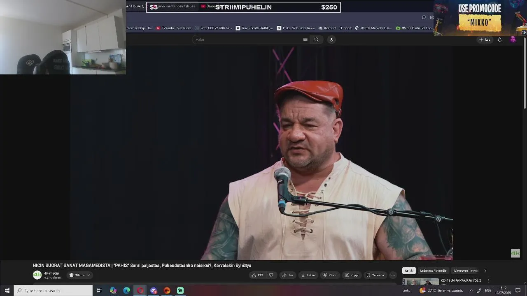Select the Ladannut 4k-media chip
The image size is (527, 296).
click(433, 271)
